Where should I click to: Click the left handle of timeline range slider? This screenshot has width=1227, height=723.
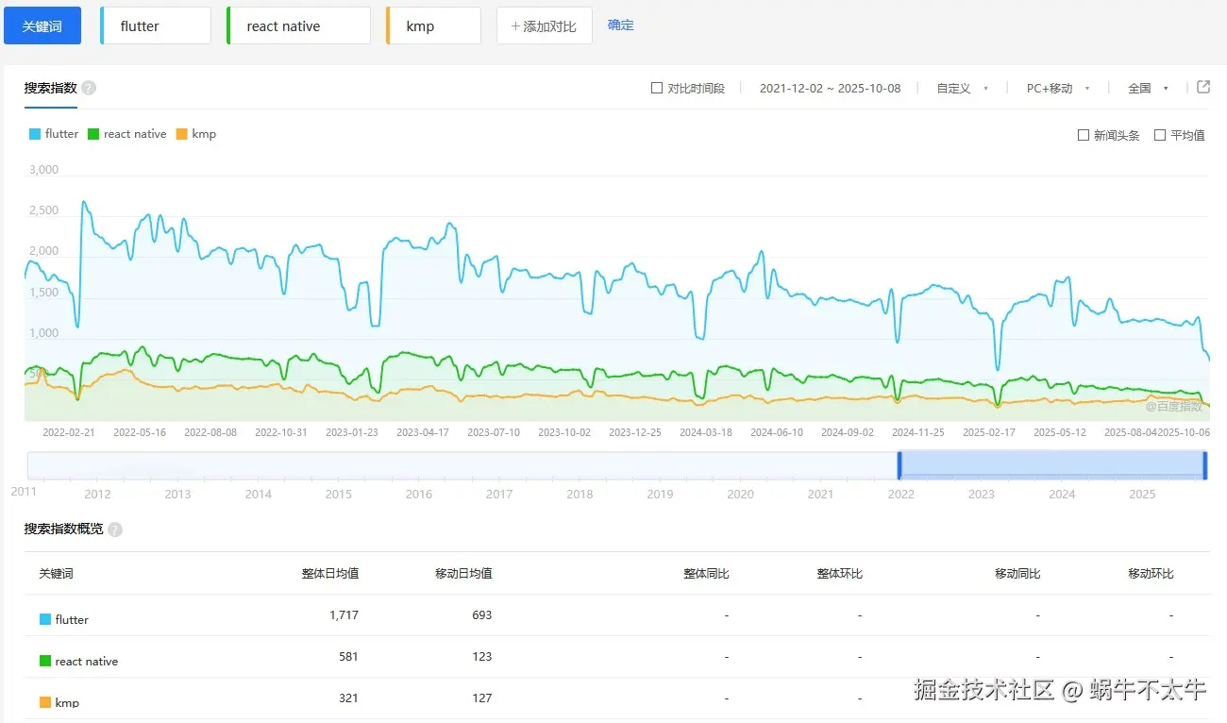click(899, 465)
